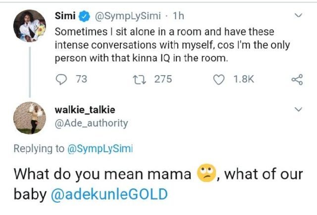Image resolution: width=317 pixels, height=215 pixels.
Task: Click the retweet arrows icon
Action: 141,79
